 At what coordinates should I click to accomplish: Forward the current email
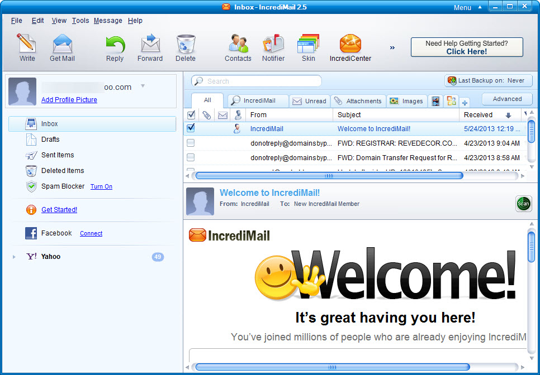150,47
